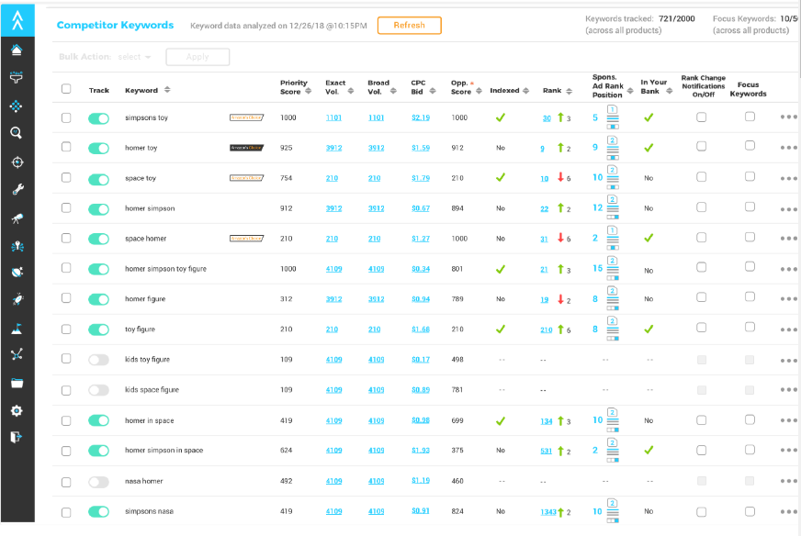Open the settings gear in sidebar
Screen dimensions: 801x536
[17, 411]
